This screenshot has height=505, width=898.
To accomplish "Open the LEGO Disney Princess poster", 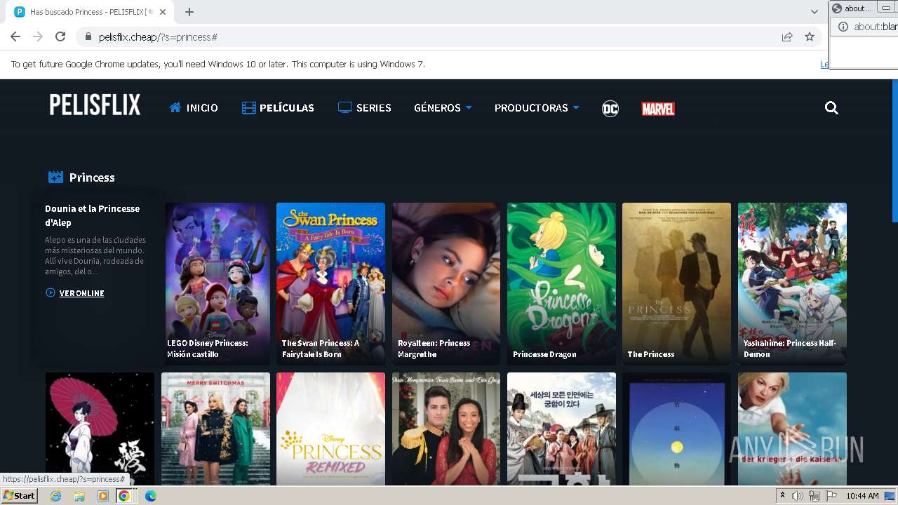I will pos(217,283).
